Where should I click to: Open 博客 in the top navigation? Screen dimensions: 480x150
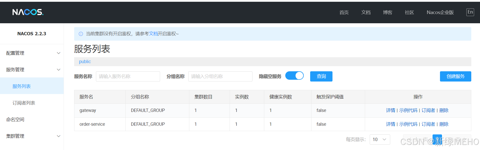[387, 12]
